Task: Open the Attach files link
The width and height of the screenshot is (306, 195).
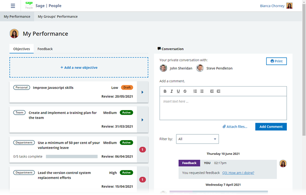Action: coord(235,127)
